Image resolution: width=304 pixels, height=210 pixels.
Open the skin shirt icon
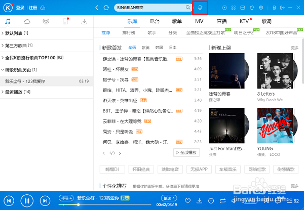[252, 8]
